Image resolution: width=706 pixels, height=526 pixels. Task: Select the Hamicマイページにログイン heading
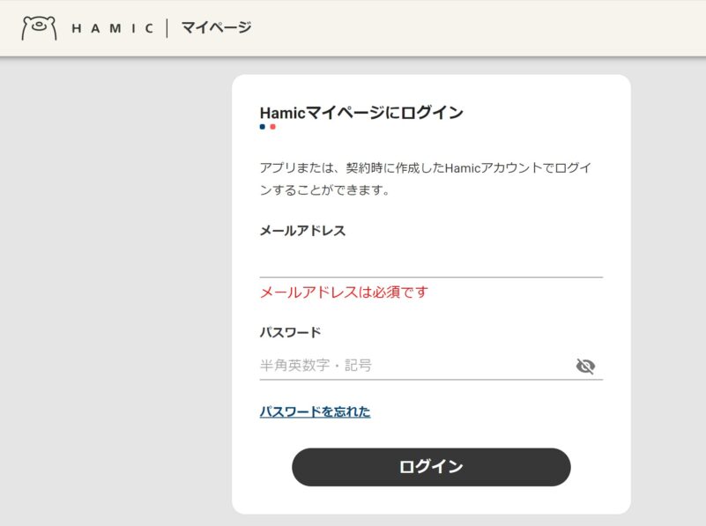tap(361, 111)
